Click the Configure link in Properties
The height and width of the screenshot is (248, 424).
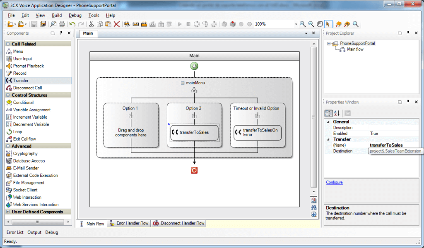[334, 182]
